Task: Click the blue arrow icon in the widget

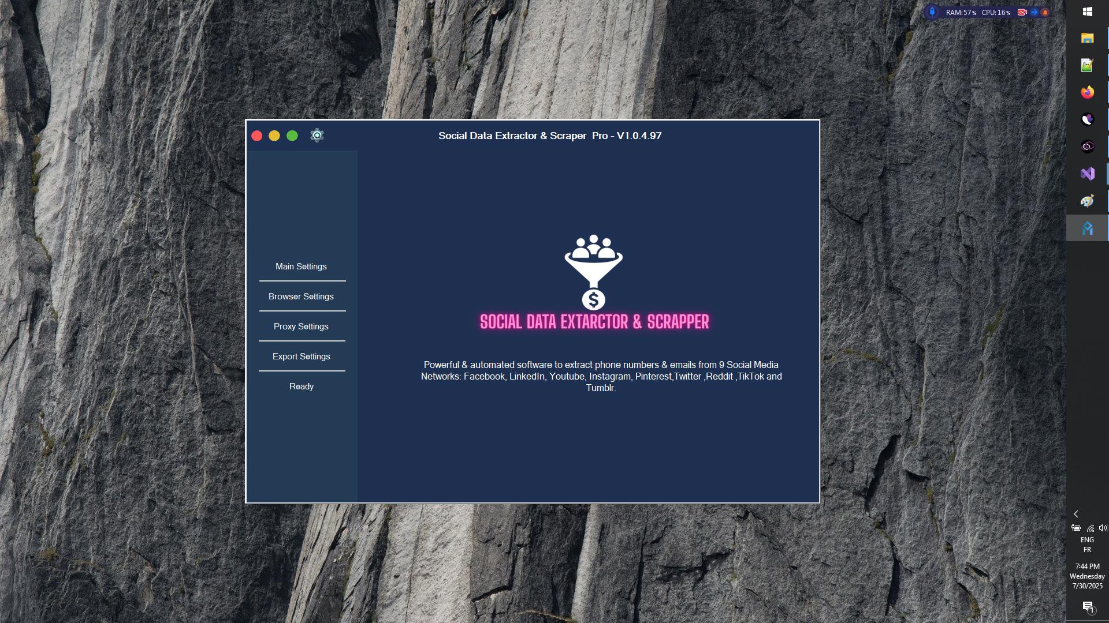Action: coord(1034,12)
